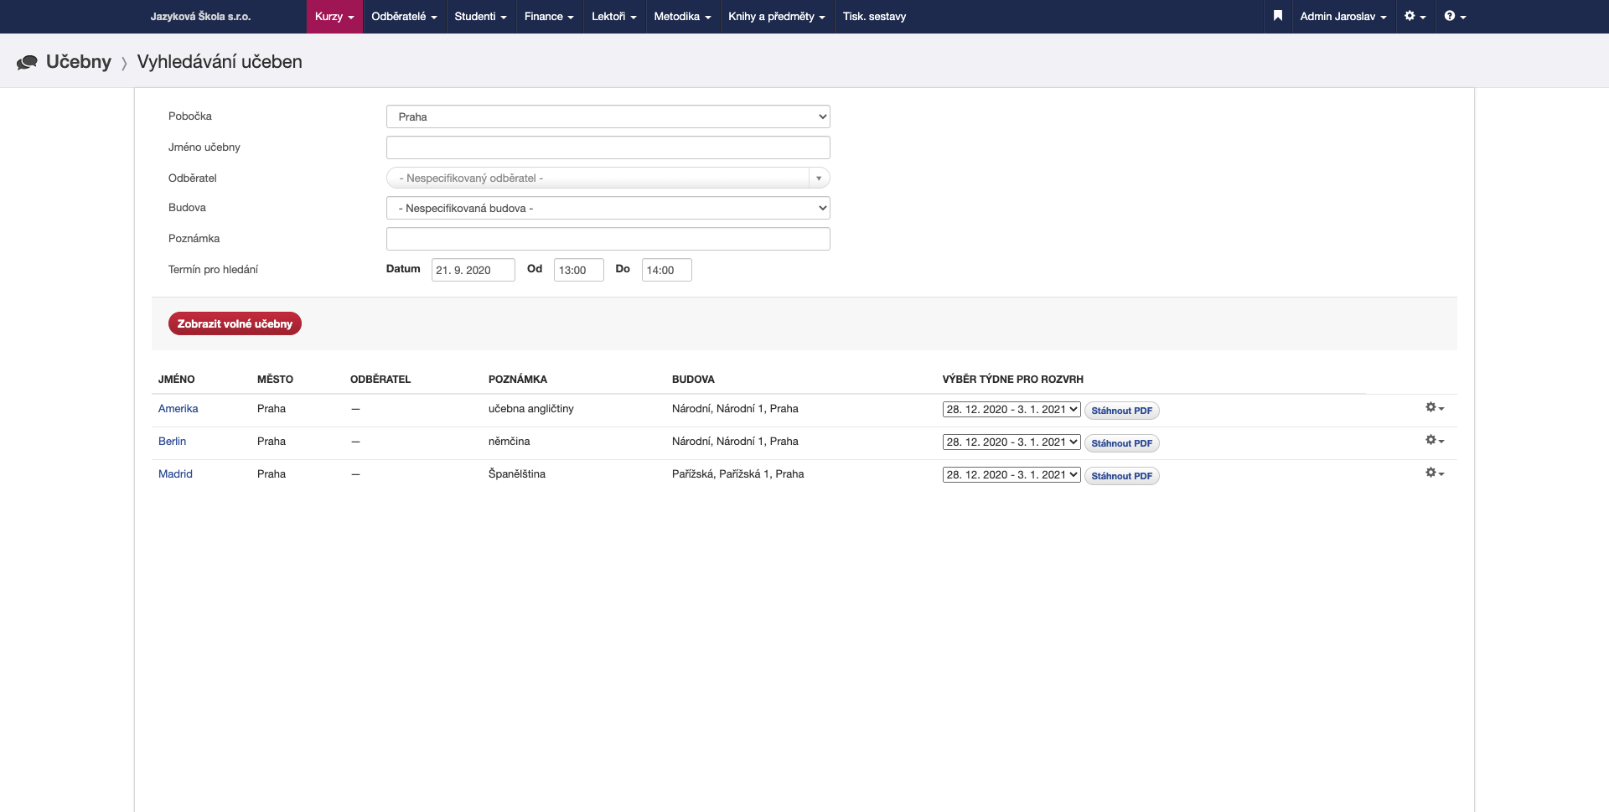This screenshot has width=1609, height=812.
Task: Click the Učebny chat bubbles icon
Action: tap(27, 62)
